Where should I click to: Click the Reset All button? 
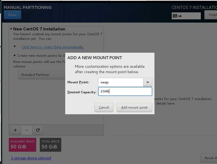[x=209, y=158]
